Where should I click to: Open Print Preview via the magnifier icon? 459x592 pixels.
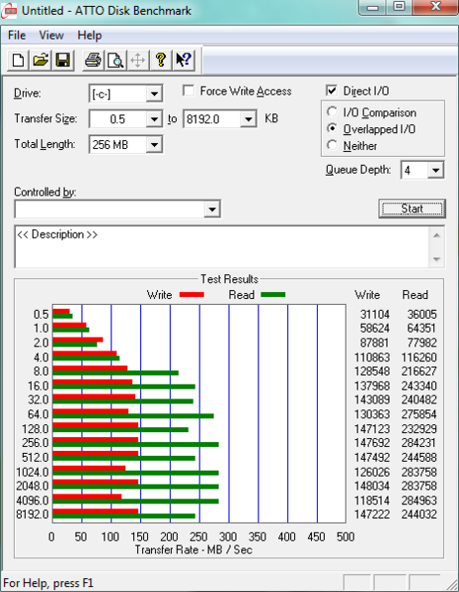[115, 60]
